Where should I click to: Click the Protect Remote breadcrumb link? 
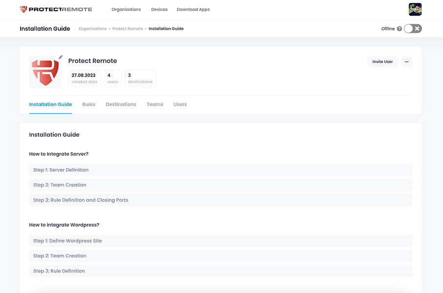[127, 28]
